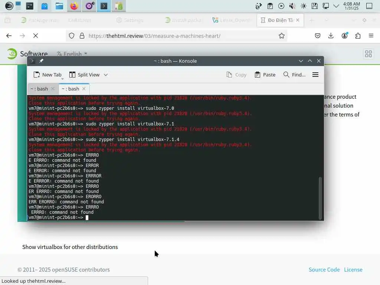380x285 pixels.
Task: Expand the New Tab dropdown arrow
Action: (62, 78)
